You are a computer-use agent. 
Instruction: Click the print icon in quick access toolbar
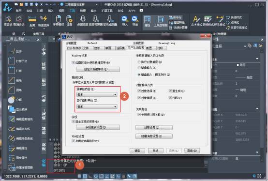point(36,4)
